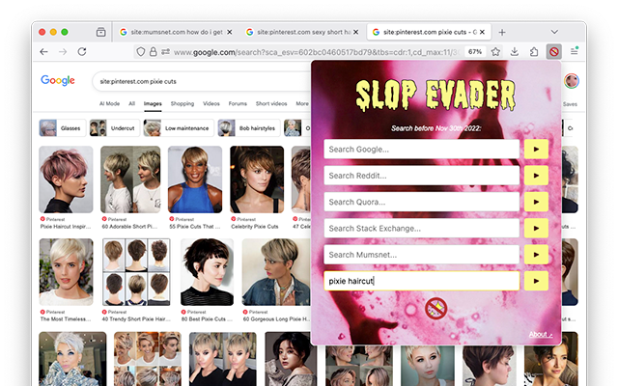Open a new tab with plus button
Screen dimensions: 618x386
tap(502, 32)
